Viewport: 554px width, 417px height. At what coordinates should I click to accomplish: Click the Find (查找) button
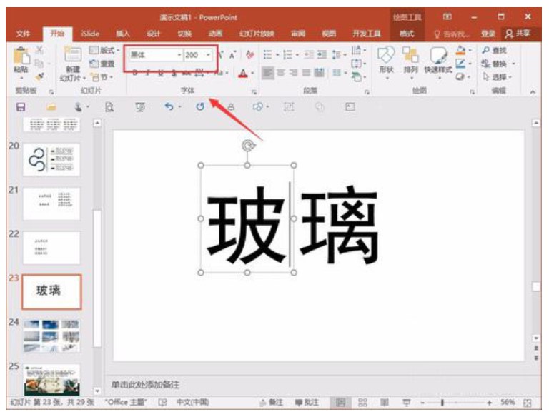click(495, 51)
